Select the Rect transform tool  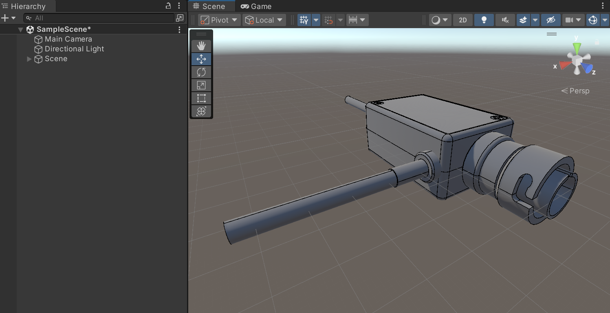pyautogui.click(x=201, y=98)
